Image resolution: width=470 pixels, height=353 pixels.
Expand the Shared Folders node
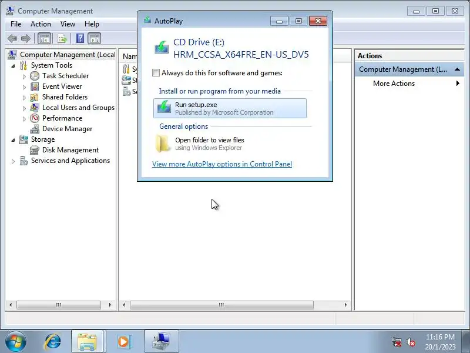24,98
